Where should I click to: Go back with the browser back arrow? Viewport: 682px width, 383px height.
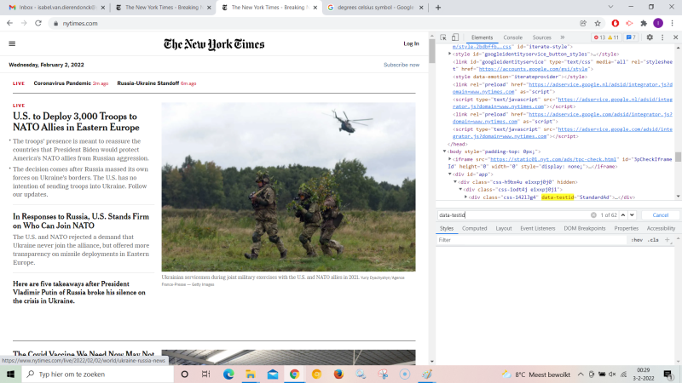[x=9, y=24]
